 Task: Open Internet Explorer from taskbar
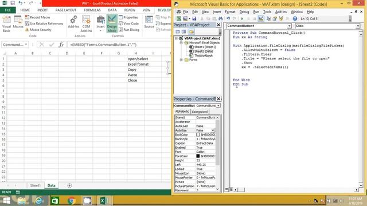tap(39, 201)
